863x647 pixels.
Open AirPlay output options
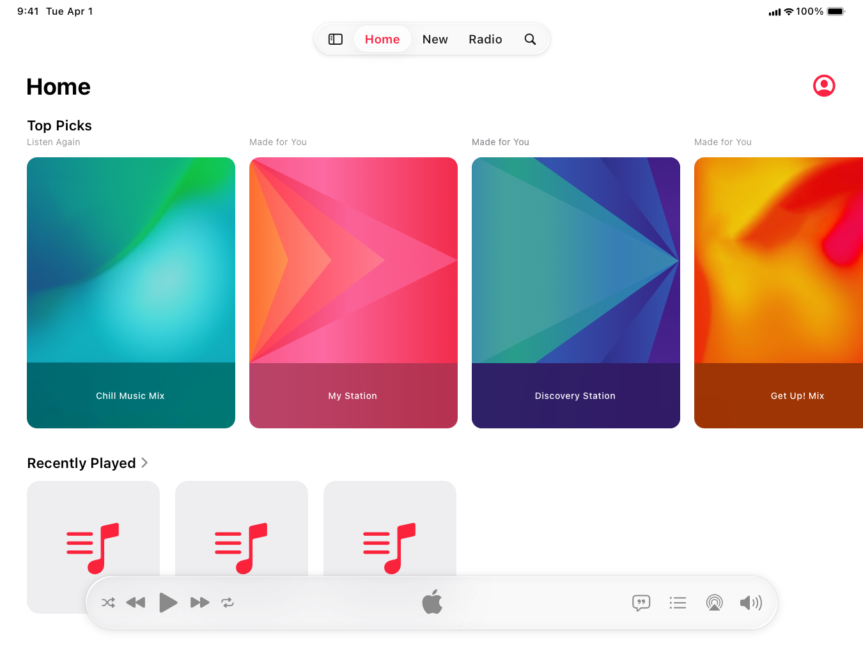point(715,602)
